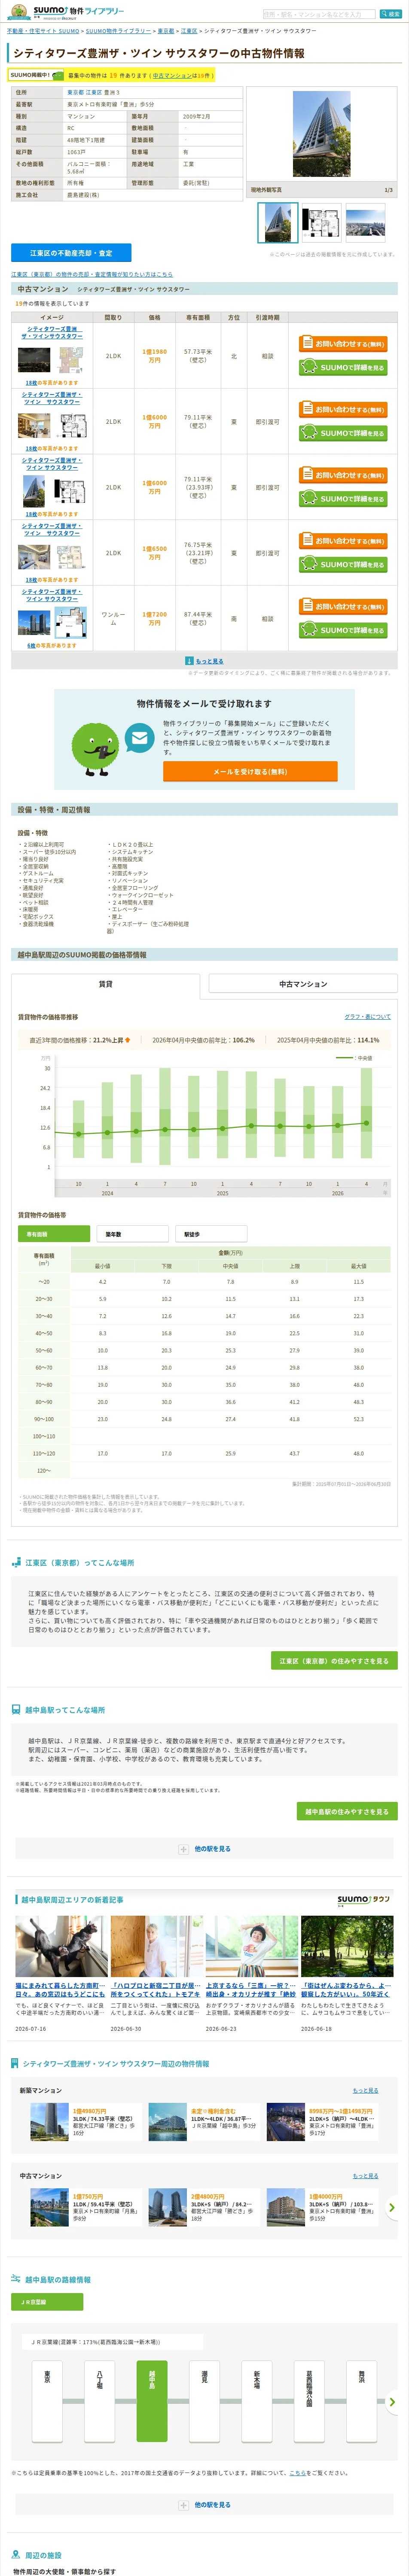This screenshot has width=409, height=2576.
Task: Click 江東区の不動産売却・査定 blue button
Action: [x=71, y=253]
